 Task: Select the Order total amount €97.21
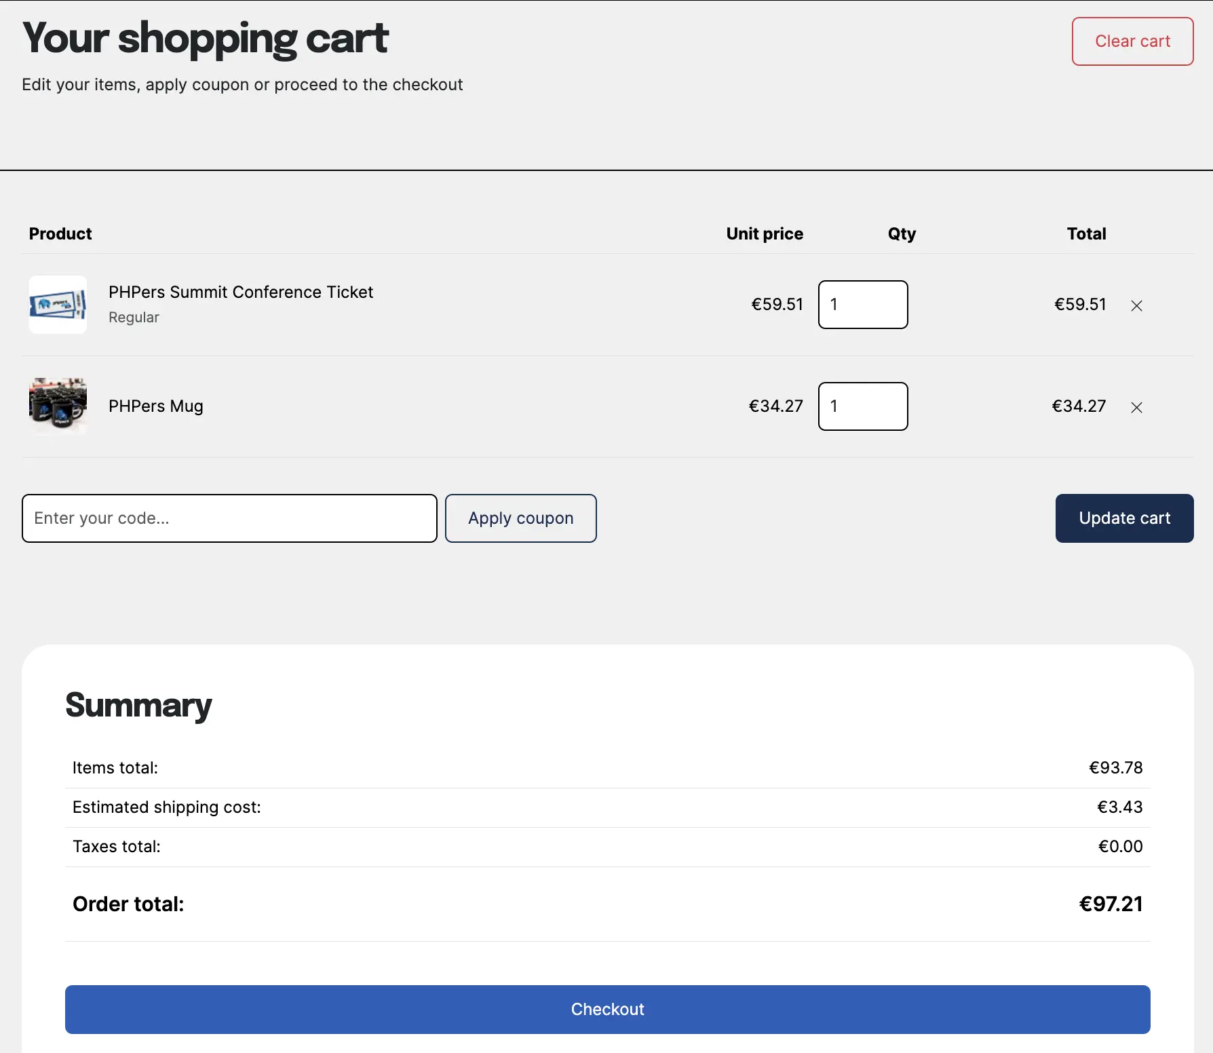click(x=1111, y=904)
